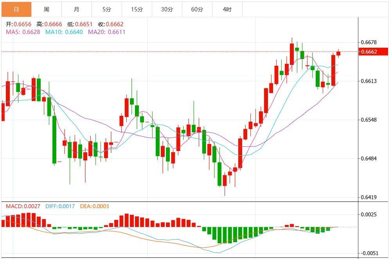Select the 日 daily chart tab

pos(16,9)
